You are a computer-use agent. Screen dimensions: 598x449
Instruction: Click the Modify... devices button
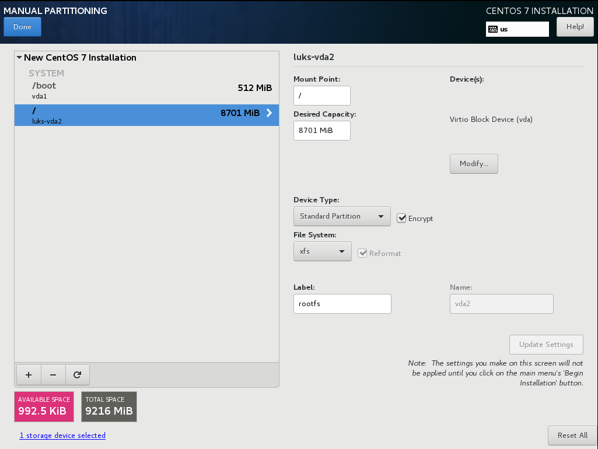474,164
